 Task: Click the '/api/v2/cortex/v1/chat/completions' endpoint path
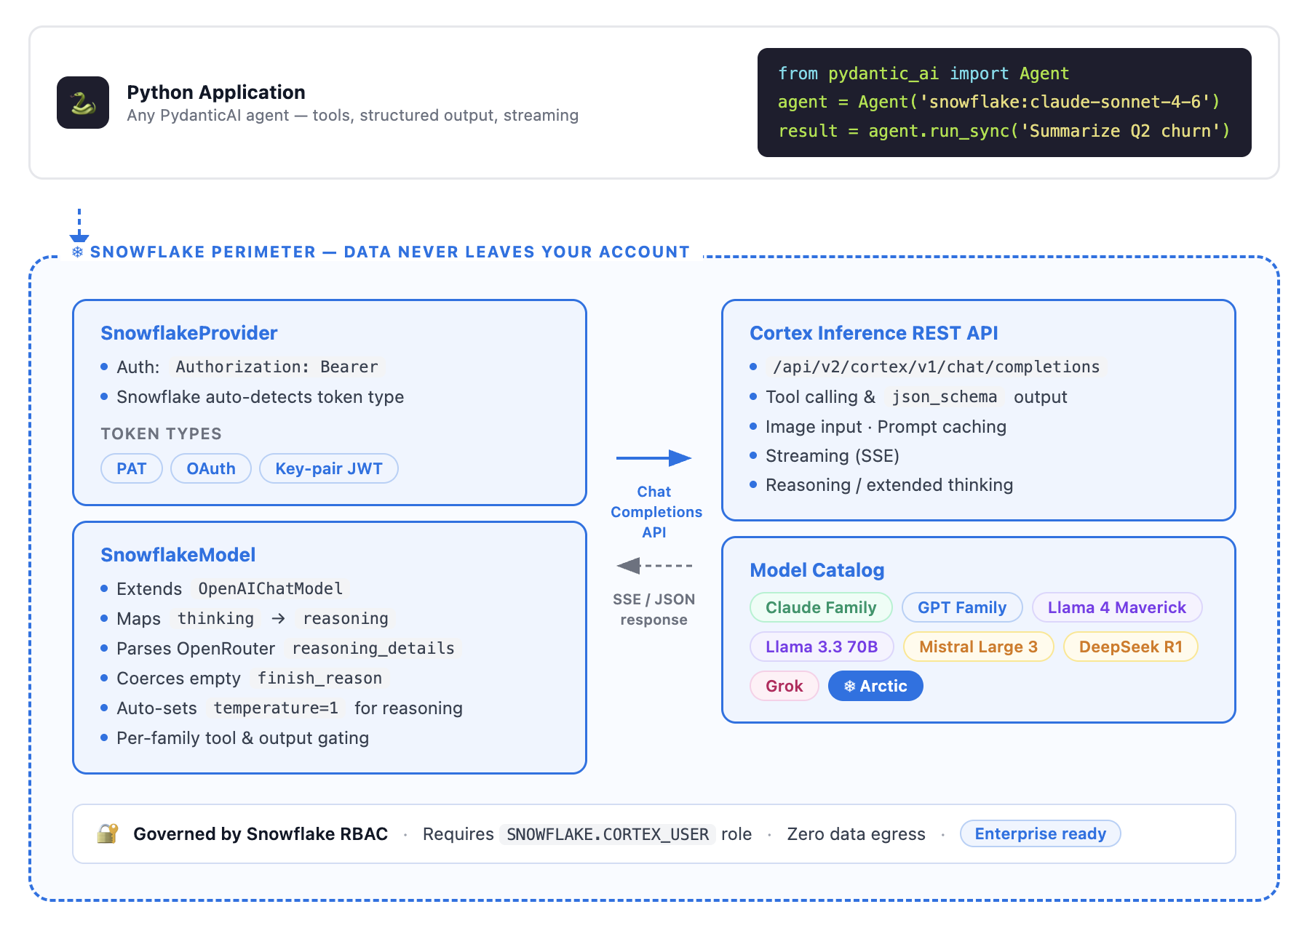(936, 367)
